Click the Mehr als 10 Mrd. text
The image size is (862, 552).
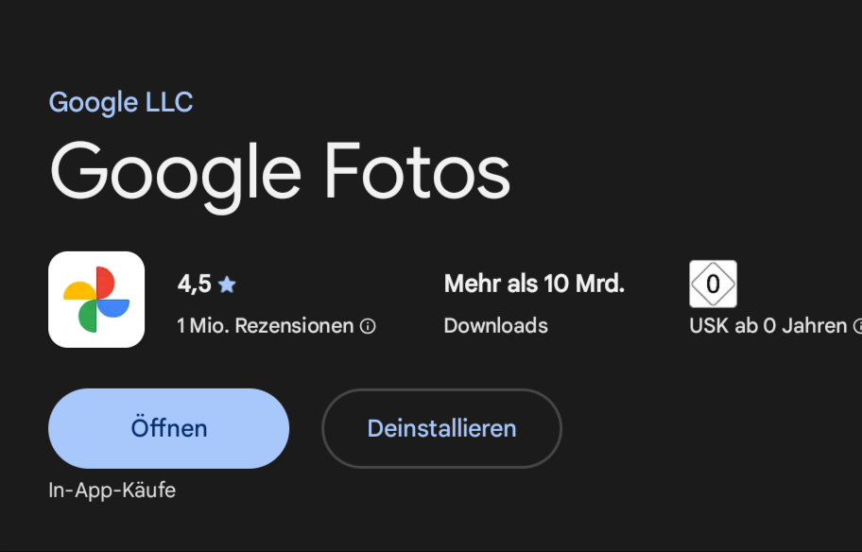[534, 284]
